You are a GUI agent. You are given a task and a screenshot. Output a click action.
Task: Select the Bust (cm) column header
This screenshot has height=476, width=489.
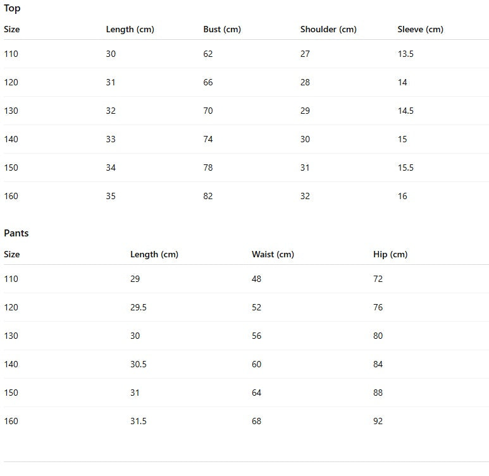222,29
